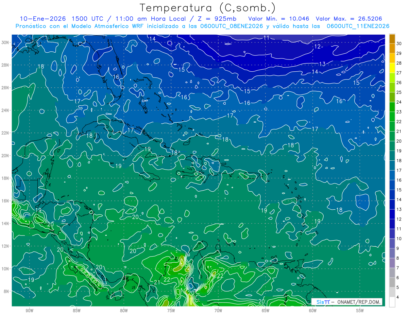This screenshot has width=408, height=315.
Task: Click the "80W" longitude axis label
Action: (x=124, y=311)
